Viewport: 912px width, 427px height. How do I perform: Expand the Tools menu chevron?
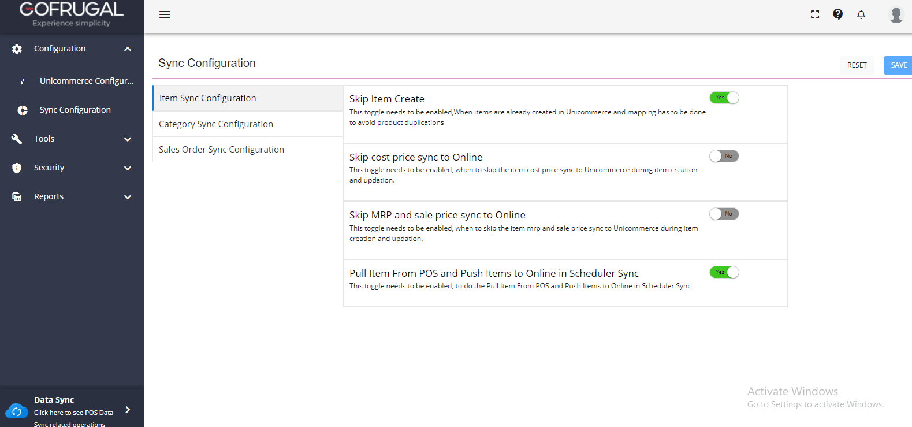[x=128, y=139]
